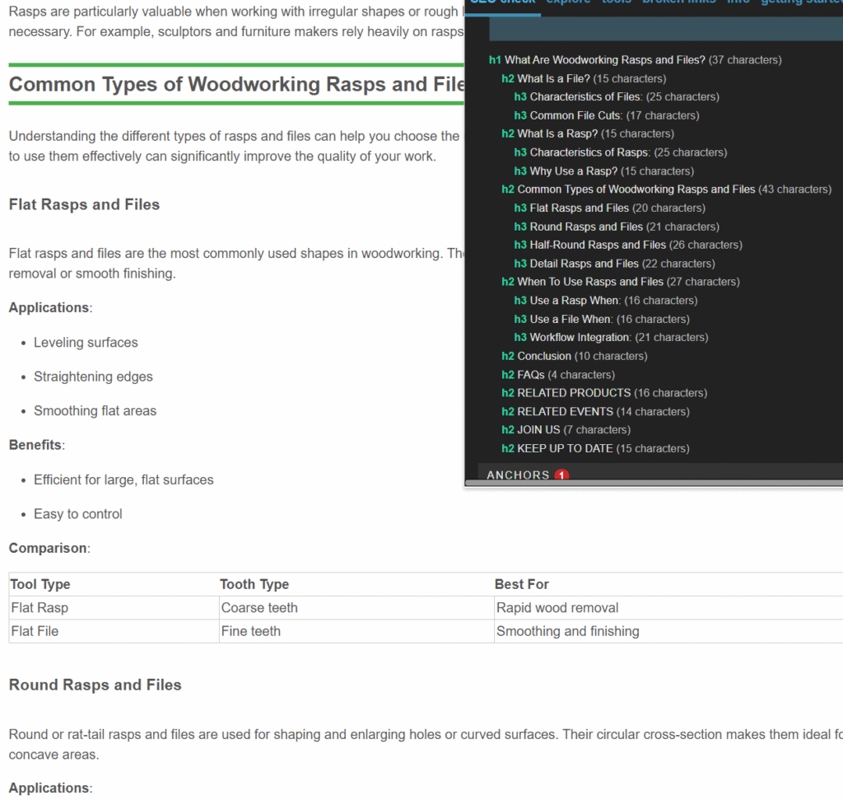Click the 'Flat Rasps and Files' h3 outline row
Image resolution: width=843 pixels, height=800 pixels.
(609, 208)
